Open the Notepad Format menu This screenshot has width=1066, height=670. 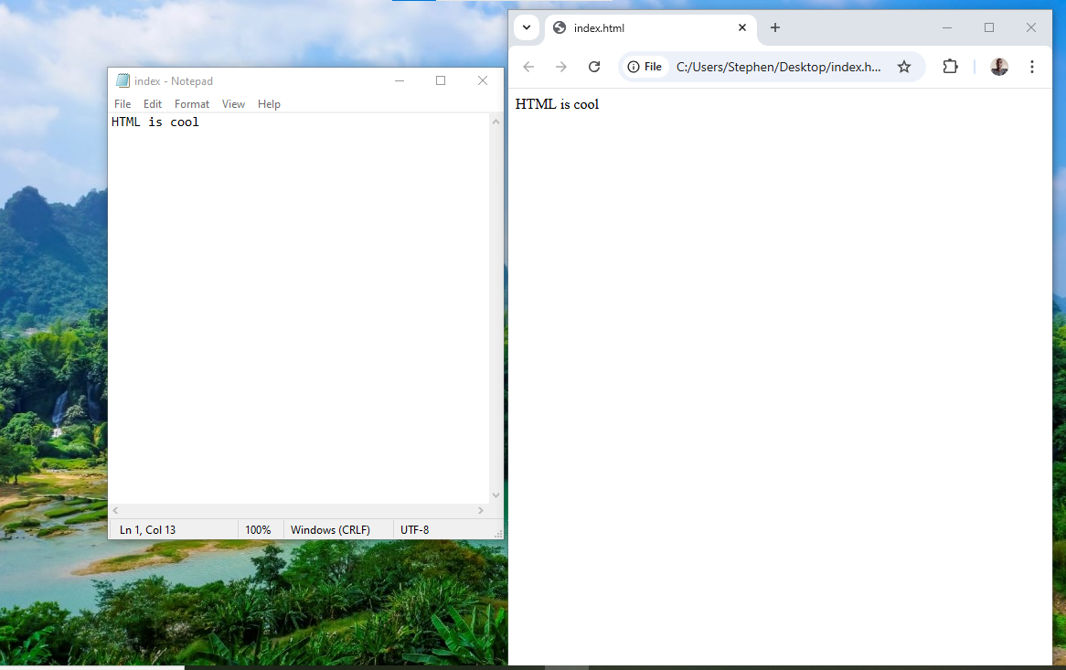point(192,104)
